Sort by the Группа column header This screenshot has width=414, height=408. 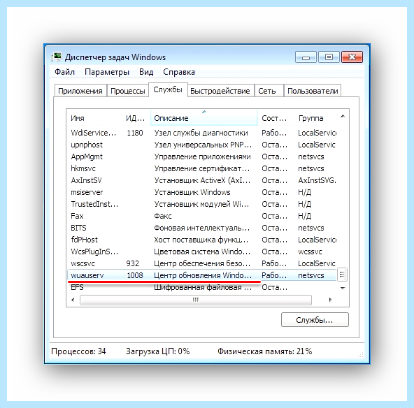[x=316, y=118]
